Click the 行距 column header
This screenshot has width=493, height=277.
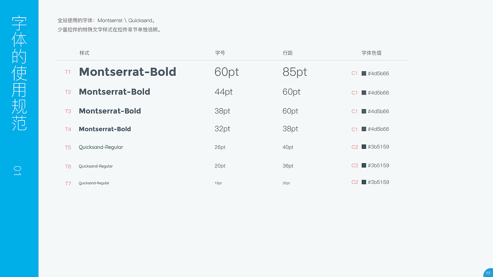click(x=288, y=53)
